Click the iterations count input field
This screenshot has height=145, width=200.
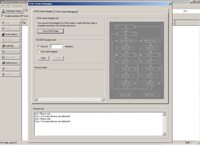56,46
